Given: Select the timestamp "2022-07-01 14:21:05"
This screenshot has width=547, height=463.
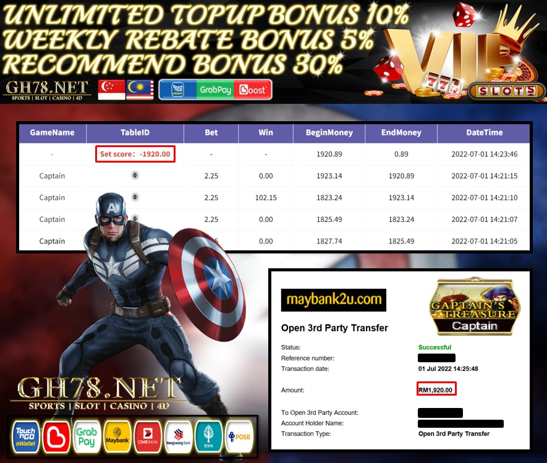Looking at the screenshot, I should click(484, 241).
